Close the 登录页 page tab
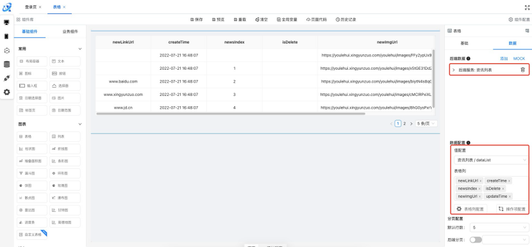Screen dimensions: 532x247 tap(40, 7)
